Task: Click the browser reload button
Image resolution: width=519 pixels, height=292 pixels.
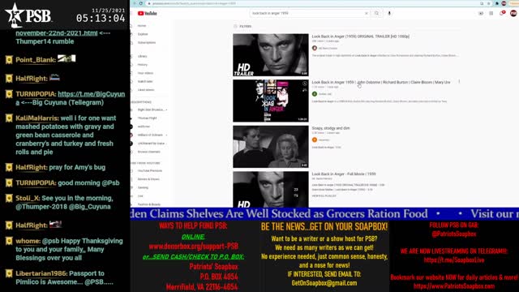Action: [140, 3]
